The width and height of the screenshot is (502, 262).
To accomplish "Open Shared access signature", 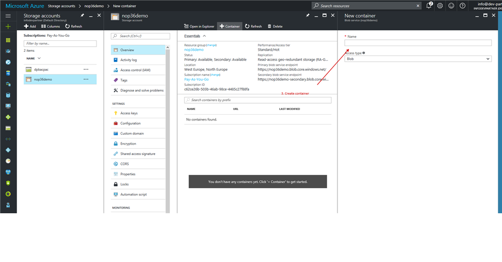I will (x=138, y=154).
